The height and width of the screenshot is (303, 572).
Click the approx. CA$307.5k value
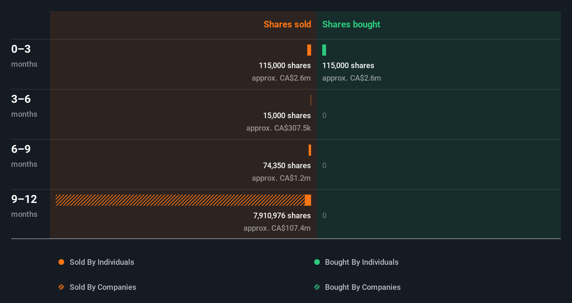278,128
